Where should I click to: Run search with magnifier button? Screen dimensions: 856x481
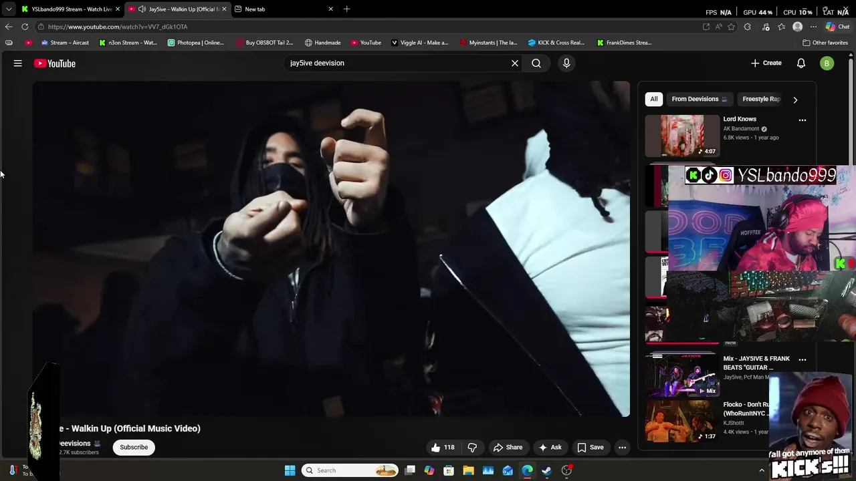click(536, 63)
